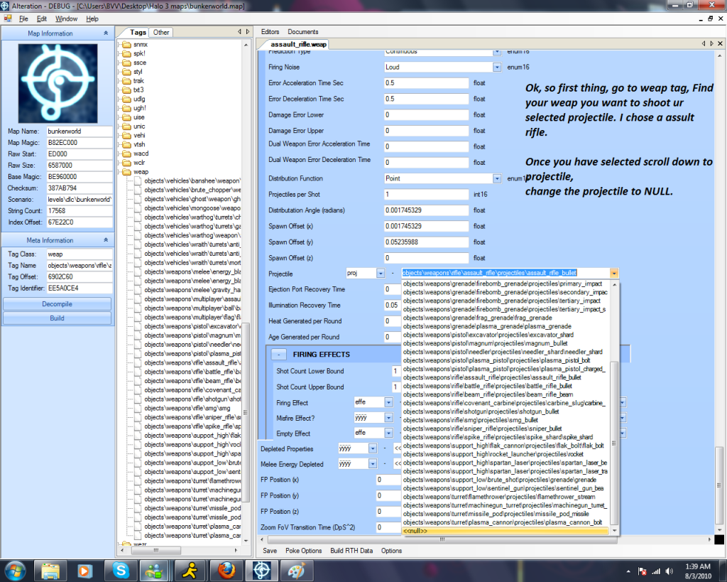Click the Error Acceleration Time Sec field
Viewport: 727px width, 582px height.
426,83
